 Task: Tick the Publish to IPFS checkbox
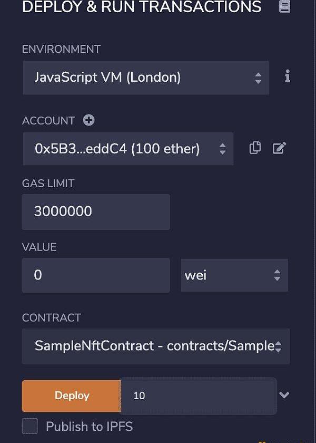coord(29,426)
